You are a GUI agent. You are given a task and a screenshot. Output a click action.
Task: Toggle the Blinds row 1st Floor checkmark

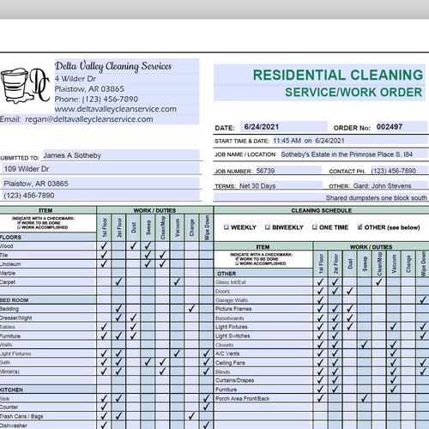[x=320, y=372]
